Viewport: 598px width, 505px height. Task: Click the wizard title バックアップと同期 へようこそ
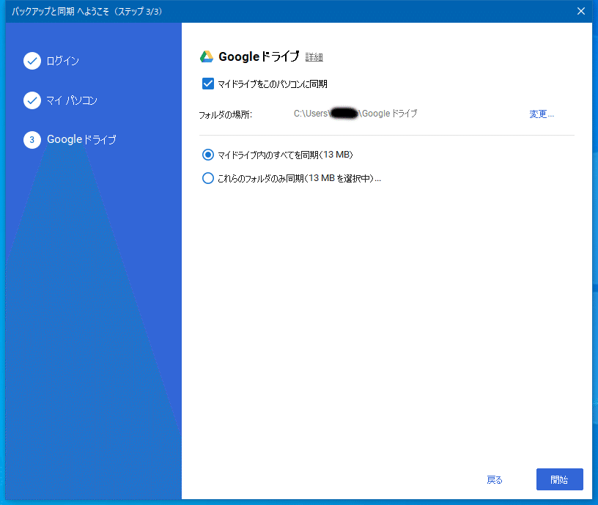[79, 11]
